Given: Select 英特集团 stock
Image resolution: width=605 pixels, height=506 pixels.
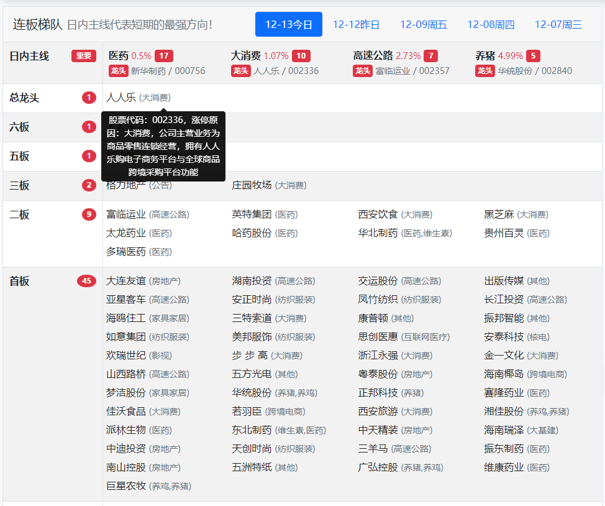Looking at the screenshot, I should (252, 214).
